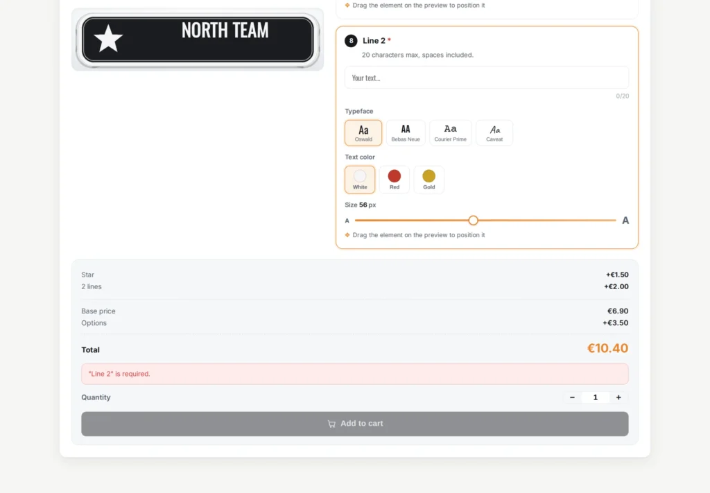Click the NORTH TEAM text on preview
The image size is (710, 493).
(x=225, y=31)
